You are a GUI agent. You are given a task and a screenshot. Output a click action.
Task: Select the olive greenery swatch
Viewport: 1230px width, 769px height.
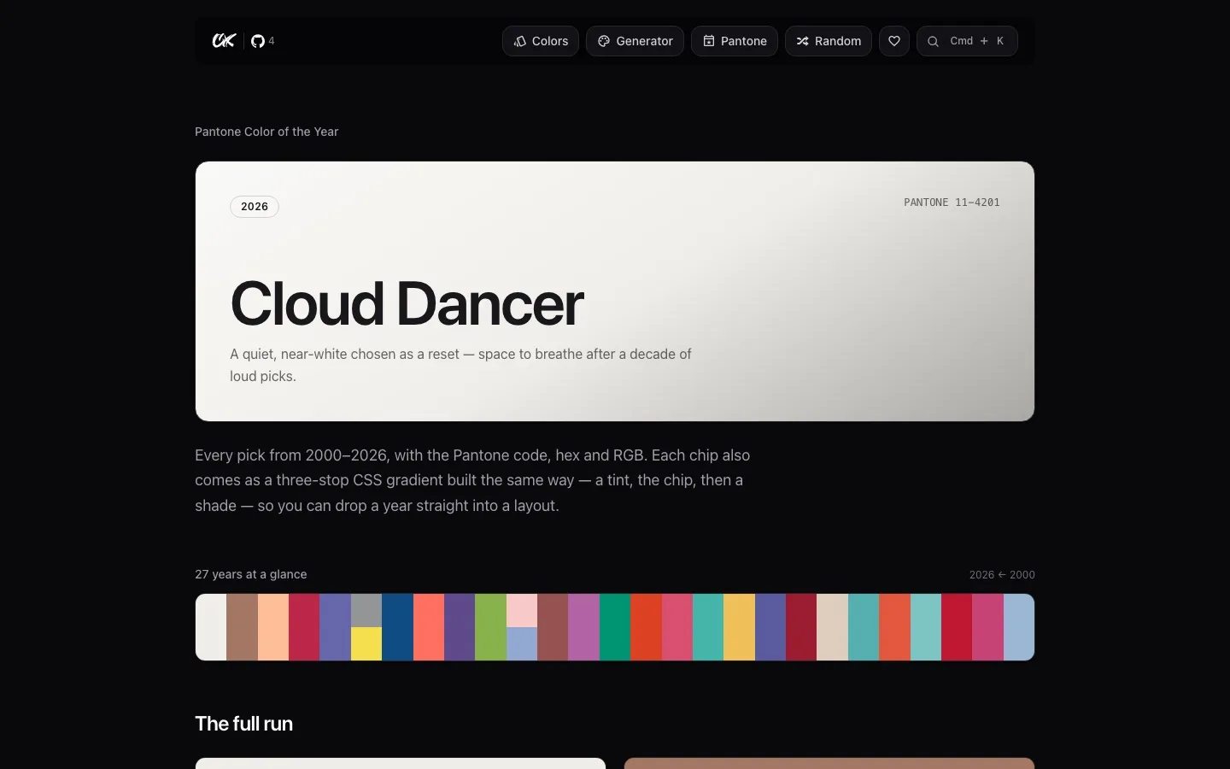491,627
